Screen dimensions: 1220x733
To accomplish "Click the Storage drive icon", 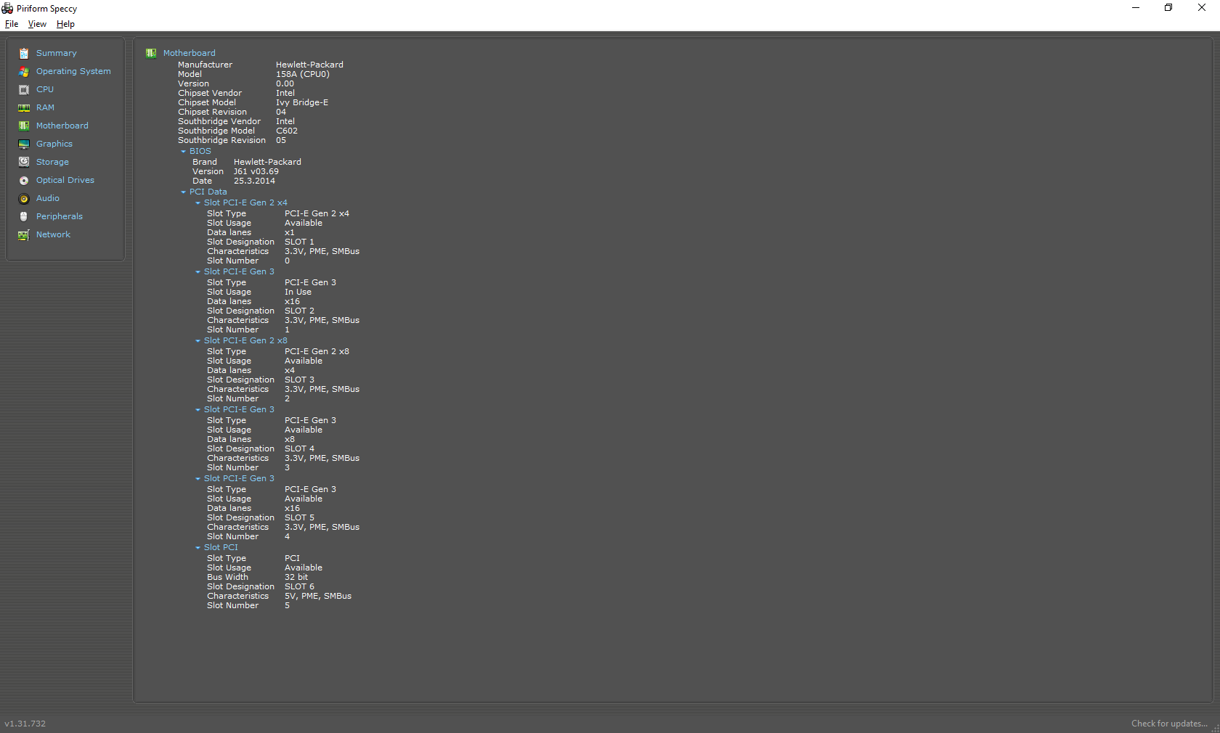I will coord(24,162).
